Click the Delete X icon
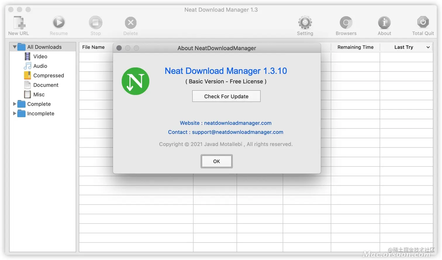This screenshot has height=260, width=442. 131,22
